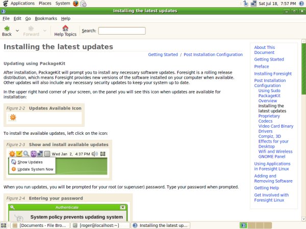The width and height of the screenshot is (306, 229).
Task: Open the GNOME Panel sidebar link
Action: tap(272, 157)
